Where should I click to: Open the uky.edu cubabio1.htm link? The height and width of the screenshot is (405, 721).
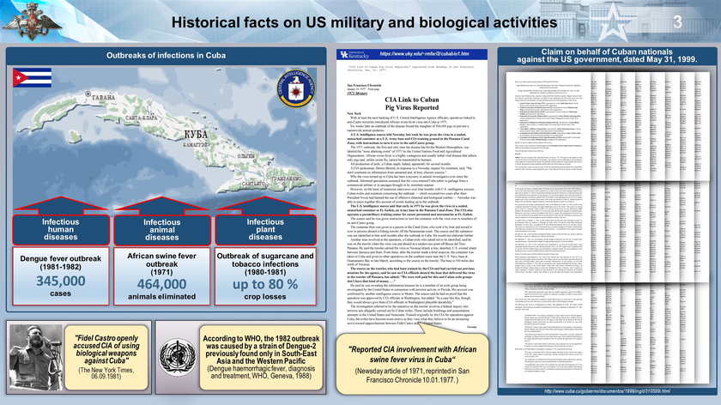(x=424, y=54)
